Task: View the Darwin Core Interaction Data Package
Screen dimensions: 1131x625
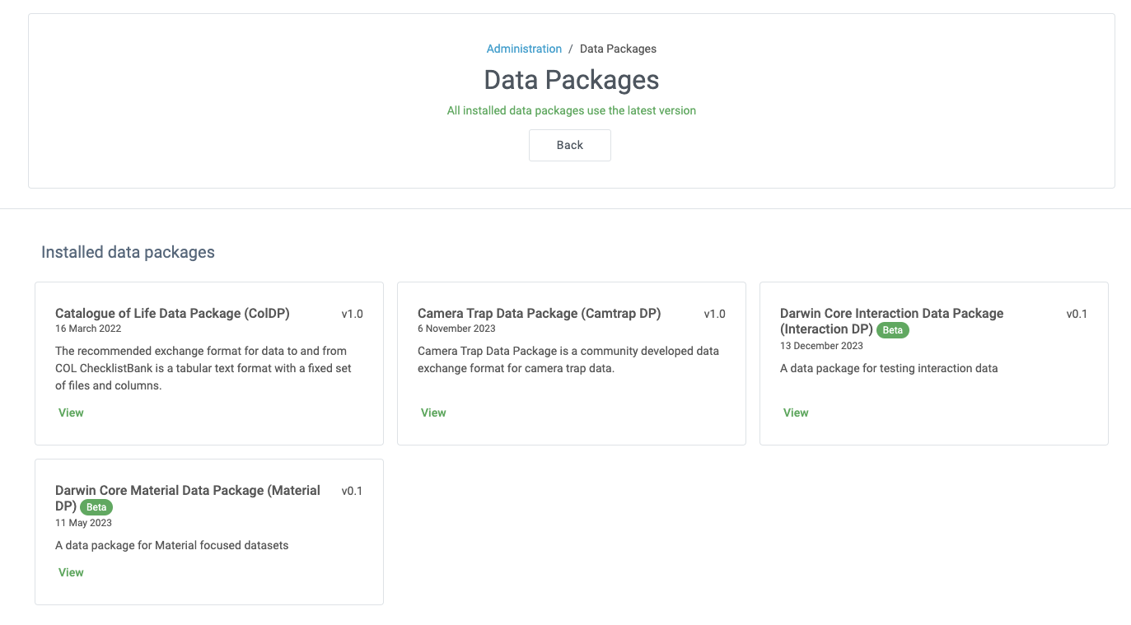Action: [x=795, y=412]
